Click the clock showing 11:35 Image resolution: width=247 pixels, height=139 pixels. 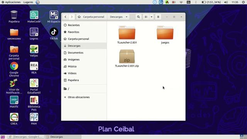tap(235, 2)
